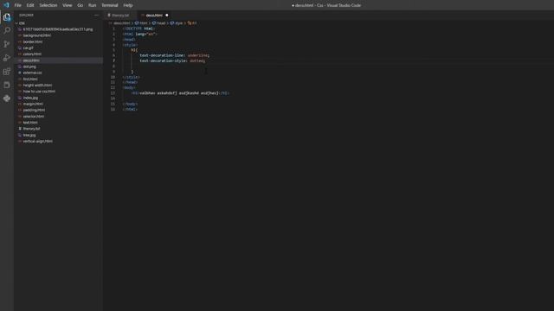Click the Python icon in the activity bar
Viewport: 554px width, 311px height.
(x=7, y=98)
